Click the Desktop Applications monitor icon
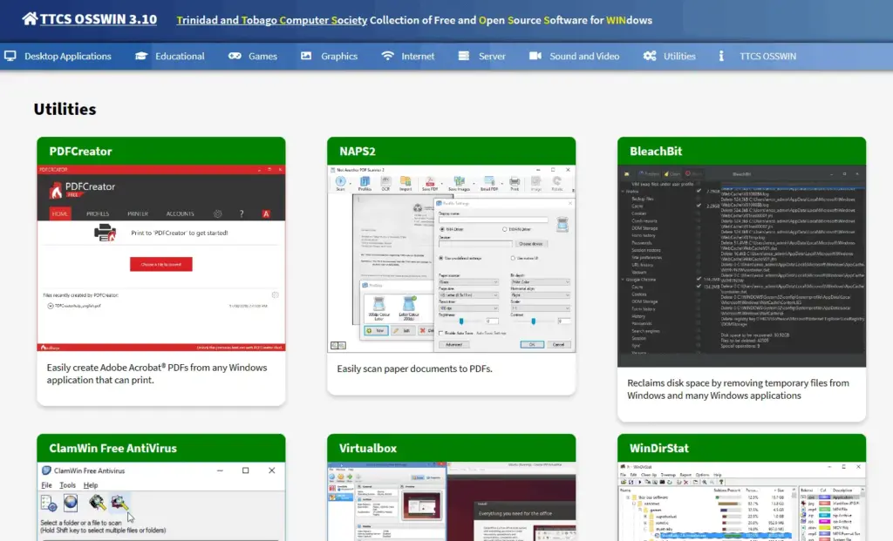893x541 pixels. coord(10,56)
